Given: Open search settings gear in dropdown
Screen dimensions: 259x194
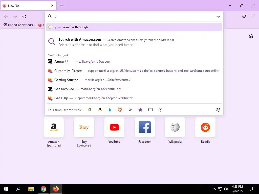Looking at the screenshot, I should (x=218, y=110).
